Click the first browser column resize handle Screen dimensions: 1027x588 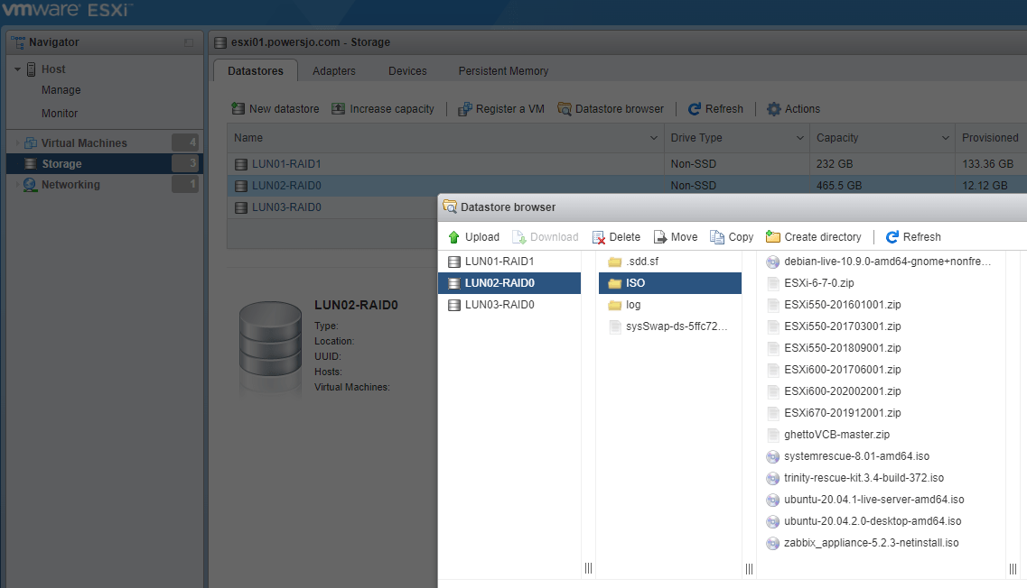point(588,568)
